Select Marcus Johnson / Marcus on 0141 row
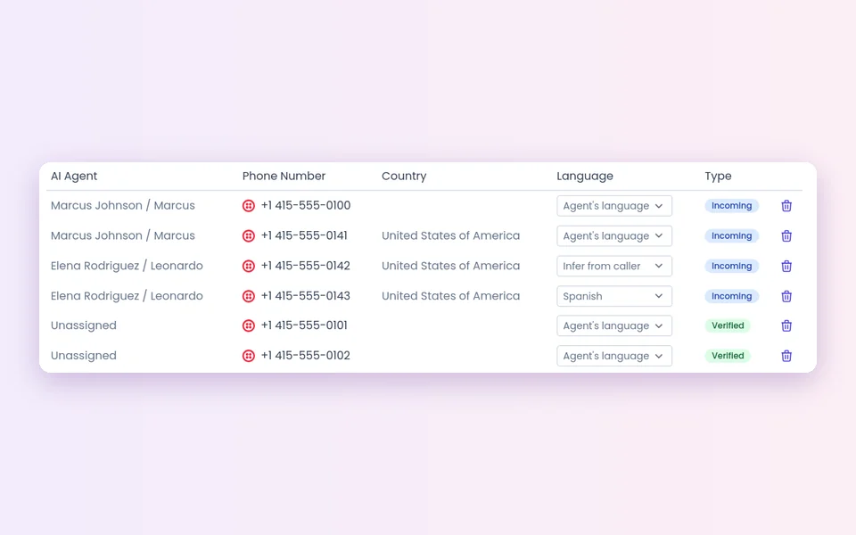Image resolution: width=856 pixels, height=535 pixels. click(123, 235)
